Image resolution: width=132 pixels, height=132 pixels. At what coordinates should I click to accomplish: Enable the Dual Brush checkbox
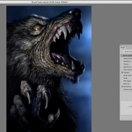point(122,67)
